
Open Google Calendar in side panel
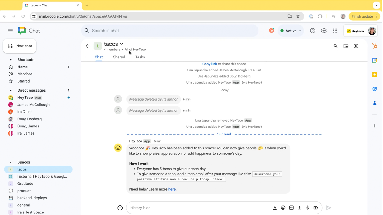click(375, 60)
